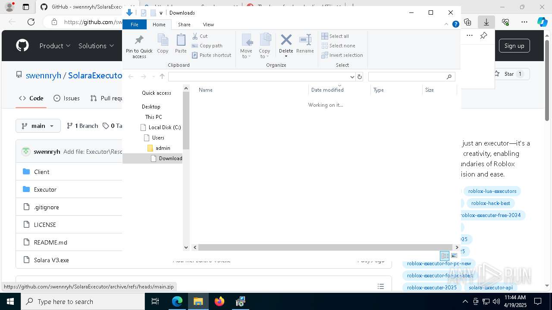Click the Refresh button in Explorer
Image resolution: width=552 pixels, height=310 pixels.
[x=360, y=77]
